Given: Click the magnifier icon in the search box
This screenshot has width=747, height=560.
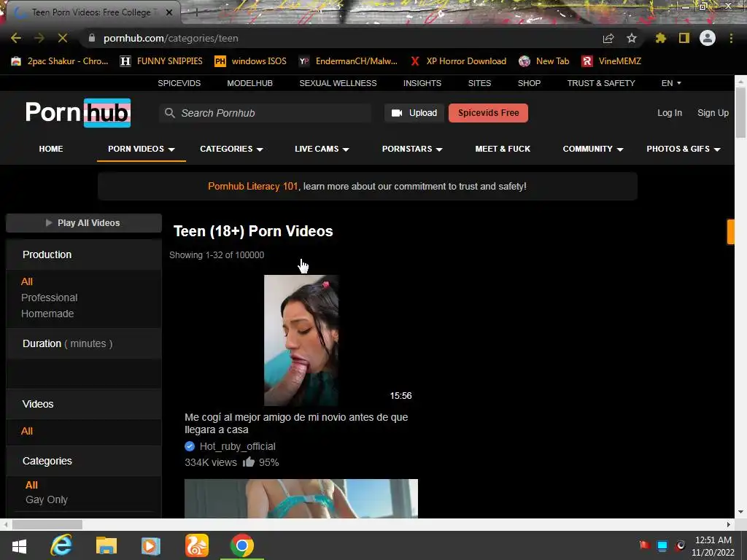Looking at the screenshot, I should pos(169,113).
